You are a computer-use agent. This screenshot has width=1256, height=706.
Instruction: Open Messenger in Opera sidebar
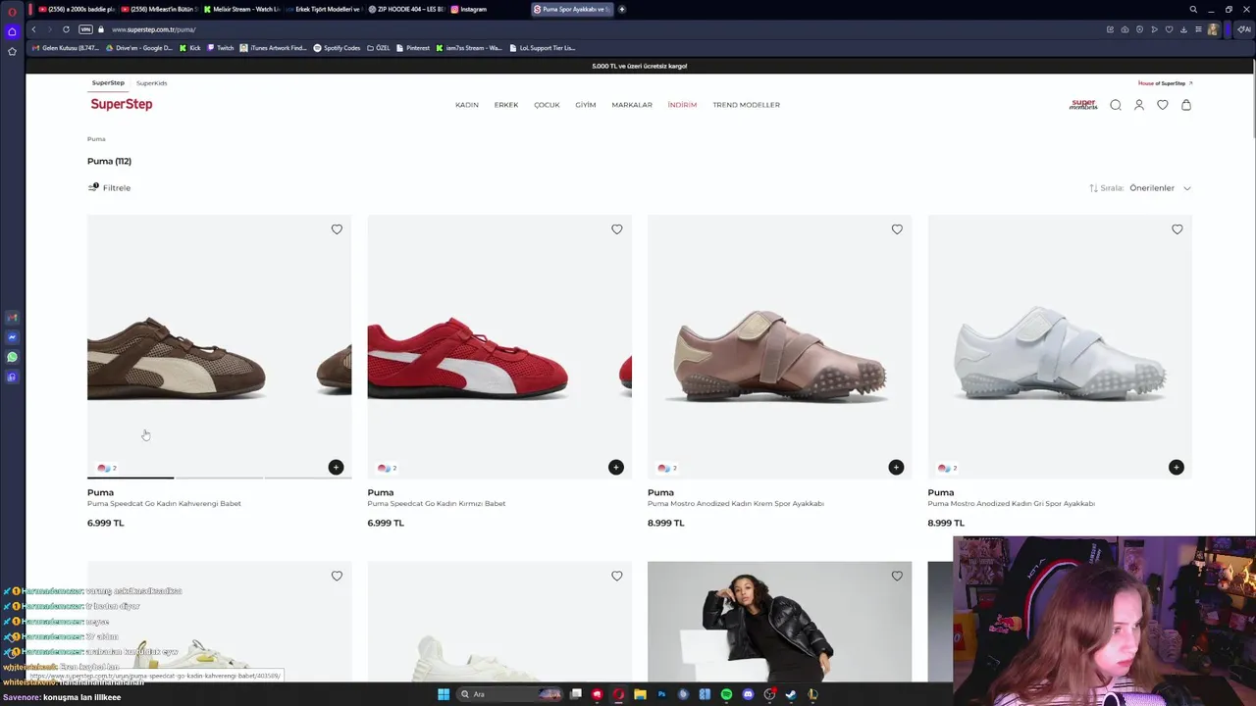(x=12, y=337)
